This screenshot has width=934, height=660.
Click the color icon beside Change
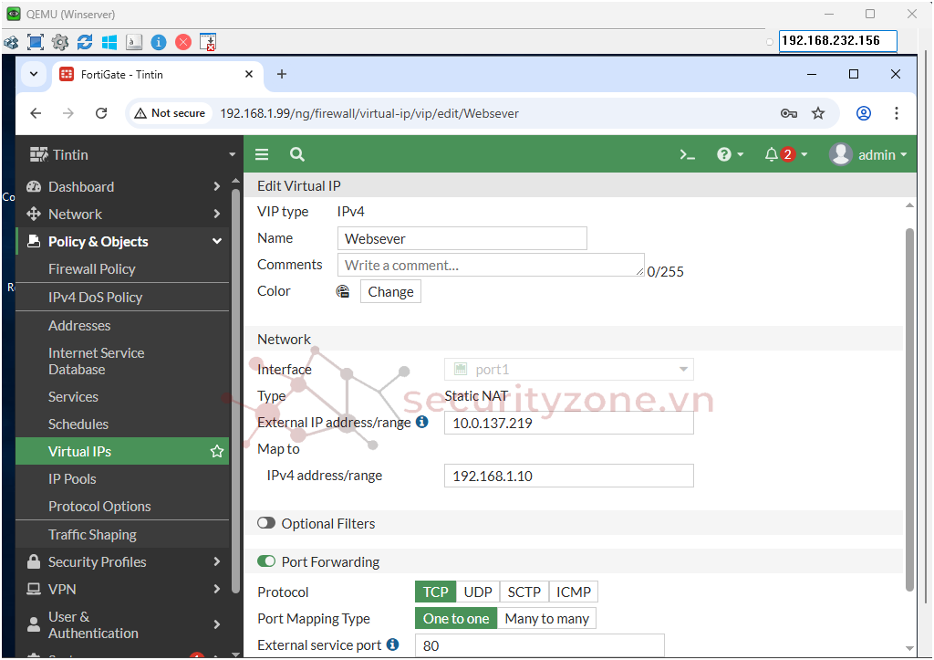pos(343,292)
